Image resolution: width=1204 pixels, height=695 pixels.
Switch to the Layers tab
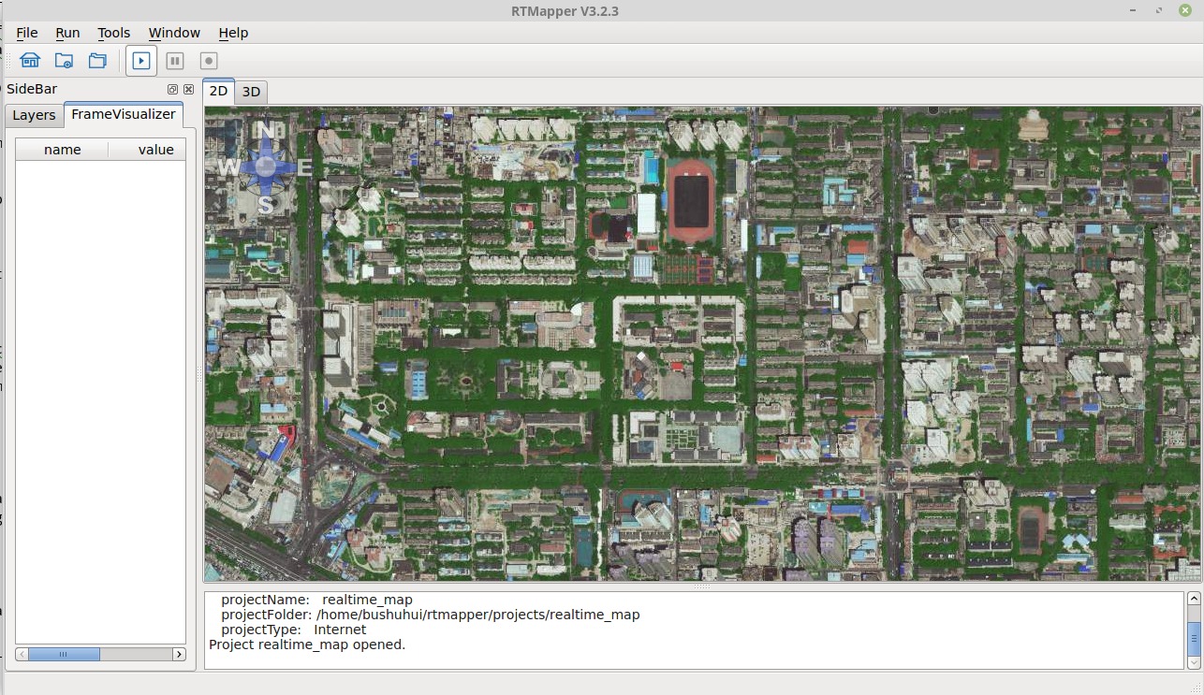point(35,115)
